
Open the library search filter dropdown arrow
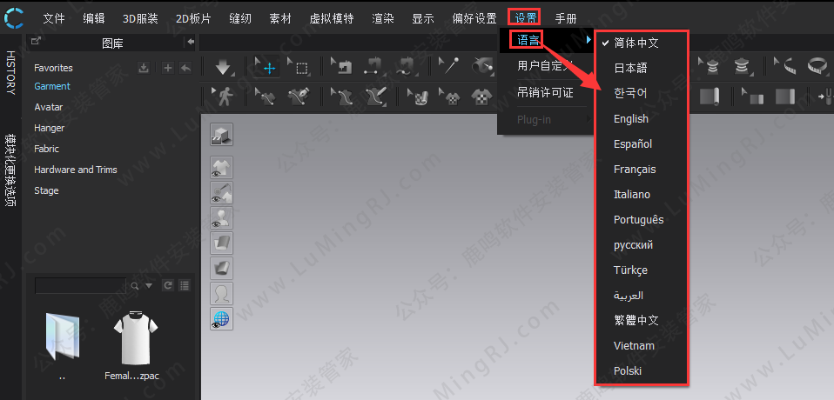[x=148, y=285]
